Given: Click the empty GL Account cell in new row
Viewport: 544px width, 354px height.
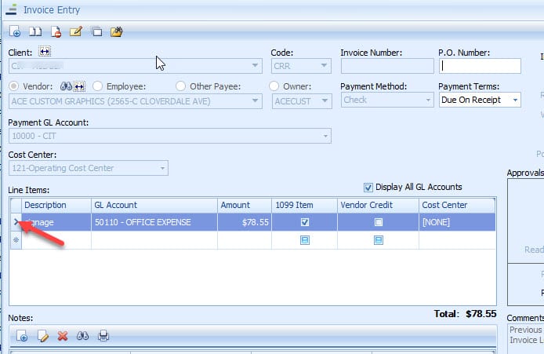Looking at the screenshot, I should pos(154,240).
